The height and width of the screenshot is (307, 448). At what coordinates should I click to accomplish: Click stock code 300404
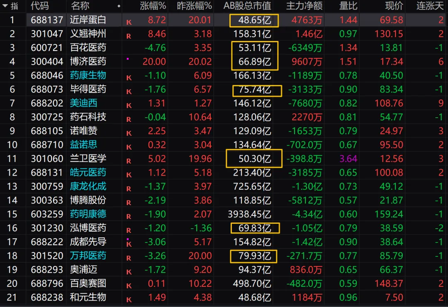47,62
